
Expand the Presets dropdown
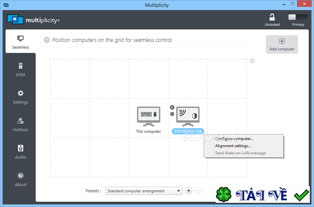(x=144, y=191)
